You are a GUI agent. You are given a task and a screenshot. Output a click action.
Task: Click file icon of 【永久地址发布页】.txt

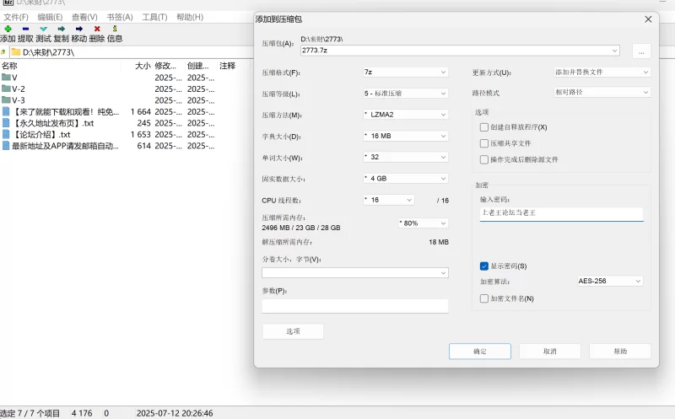tap(6, 123)
